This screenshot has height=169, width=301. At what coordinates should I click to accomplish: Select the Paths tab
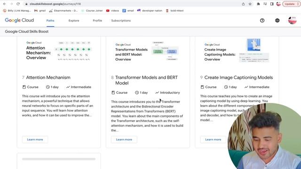click(x=50, y=21)
